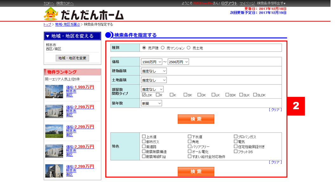Click クリア link below 築年数 row

click(275, 110)
